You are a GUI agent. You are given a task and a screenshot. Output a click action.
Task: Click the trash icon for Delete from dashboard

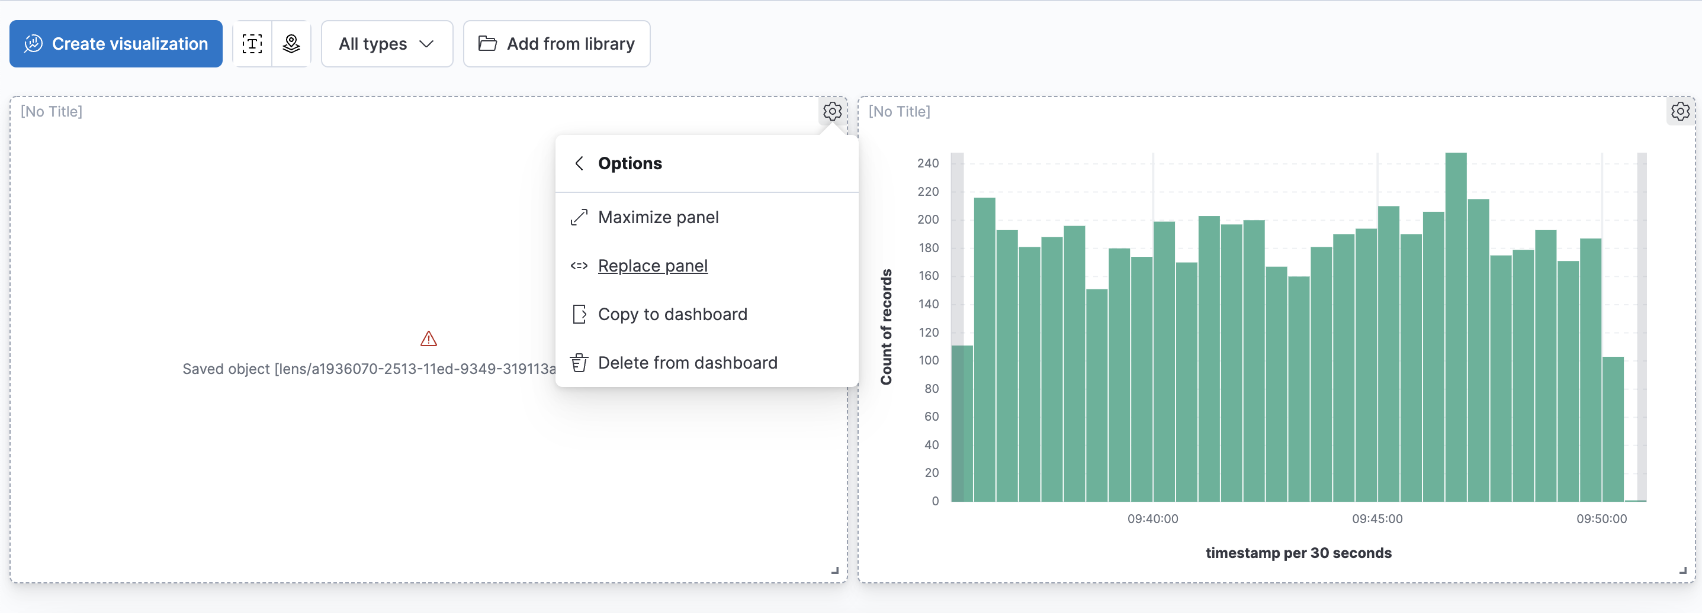[579, 362]
